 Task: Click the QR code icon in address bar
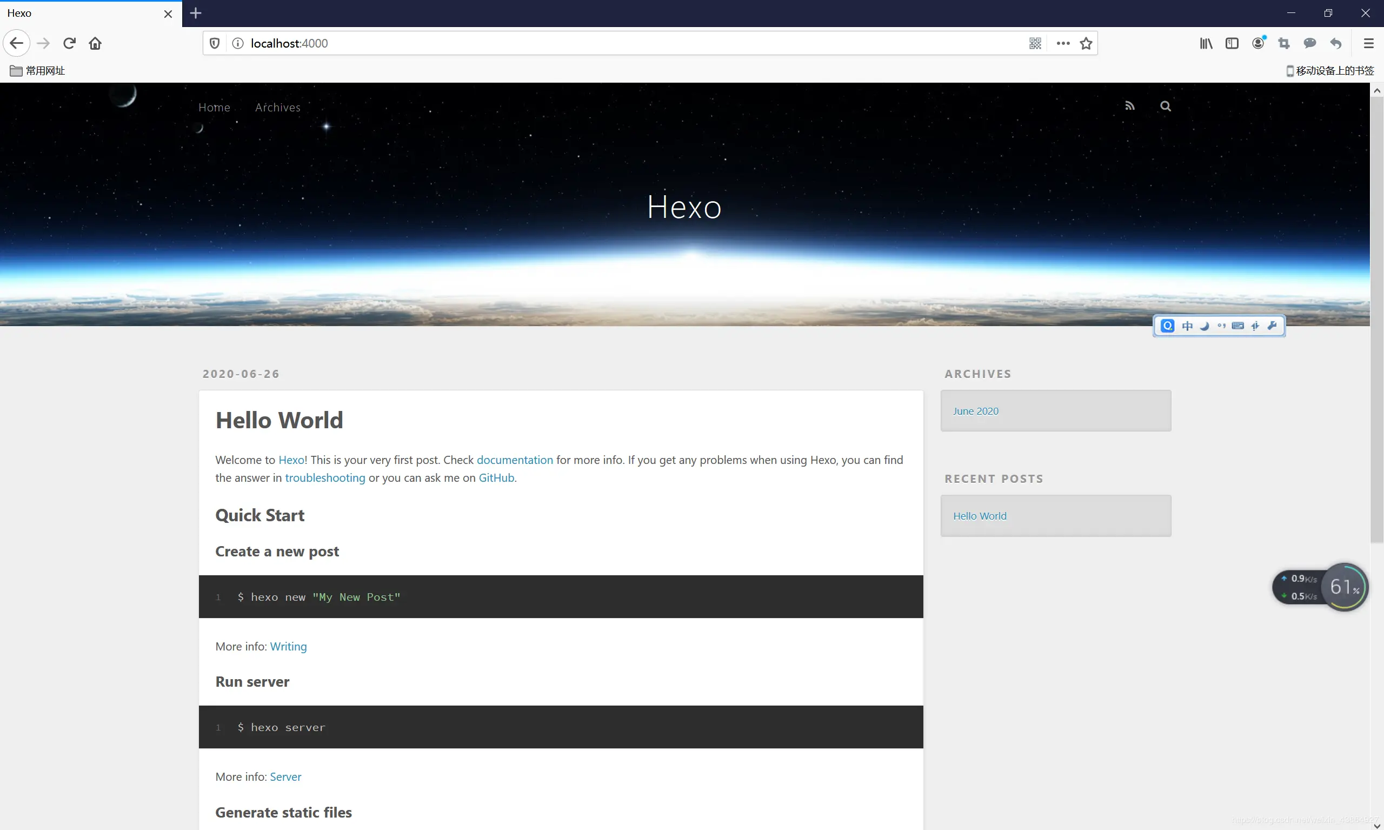pyautogui.click(x=1035, y=43)
